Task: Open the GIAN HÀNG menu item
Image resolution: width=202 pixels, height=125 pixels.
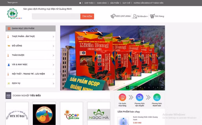Action: (x=102, y=3)
